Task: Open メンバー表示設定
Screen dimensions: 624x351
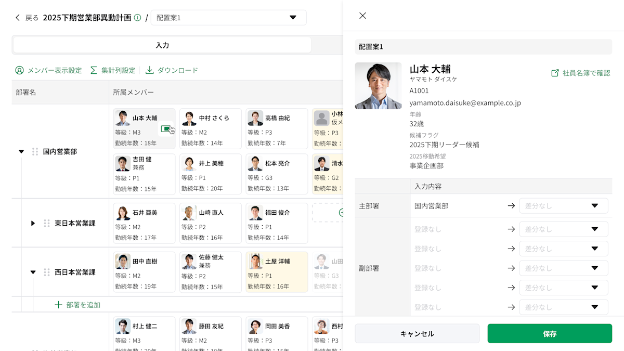Action: point(48,70)
